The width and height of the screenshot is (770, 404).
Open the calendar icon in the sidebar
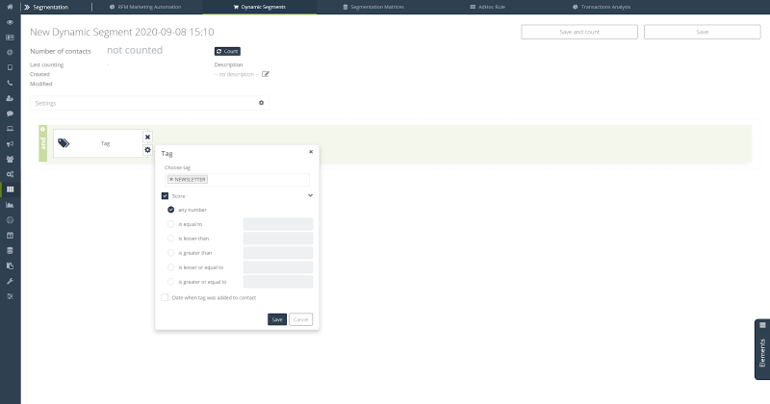[x=10, y=235]
